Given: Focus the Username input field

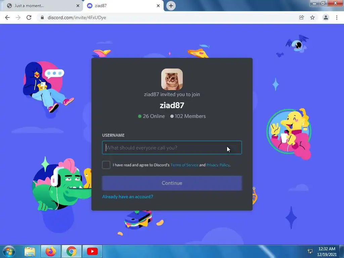Looking at the screenshot, I should point(172,147).
